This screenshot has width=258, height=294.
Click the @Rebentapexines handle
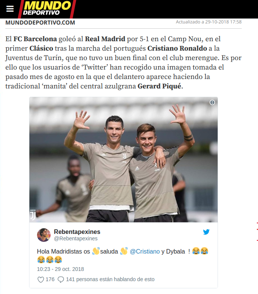pos(76,238)
